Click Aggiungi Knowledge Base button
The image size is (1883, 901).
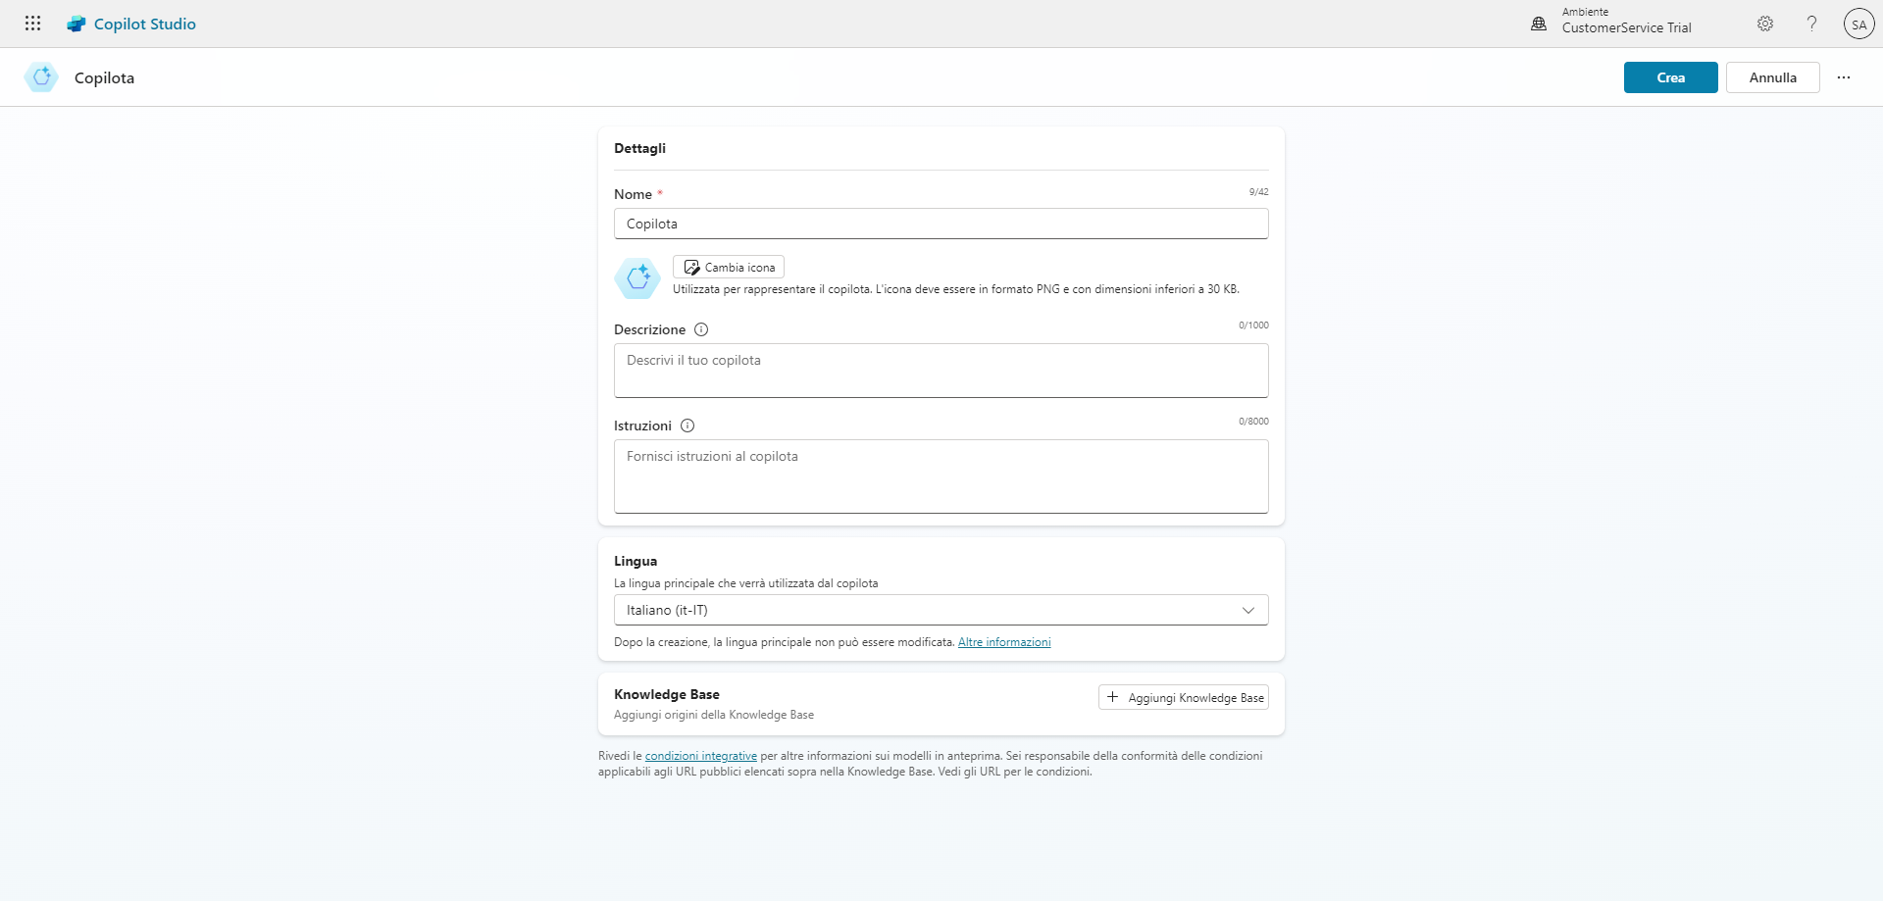click(x=1184, y=697)
